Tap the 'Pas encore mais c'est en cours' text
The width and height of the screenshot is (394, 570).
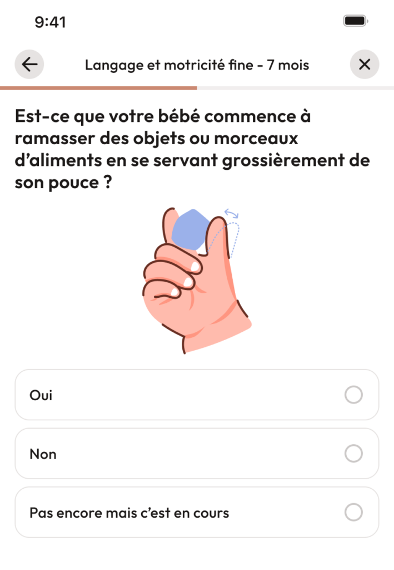[x=129, y=513]
